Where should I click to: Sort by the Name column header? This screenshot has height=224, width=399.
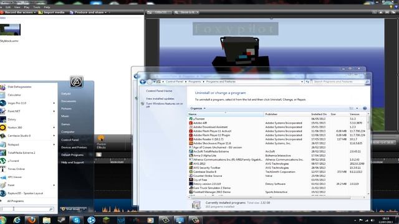tap(226, 114)
